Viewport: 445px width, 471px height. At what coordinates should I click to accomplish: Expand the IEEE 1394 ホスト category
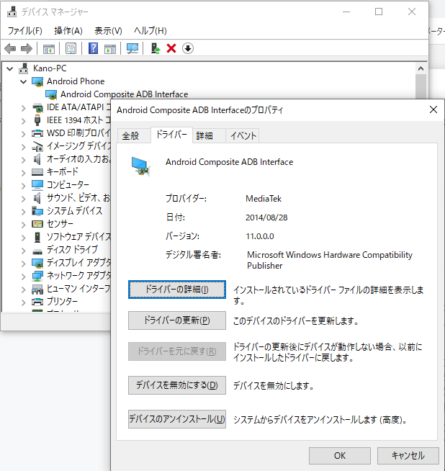point(24,121)
